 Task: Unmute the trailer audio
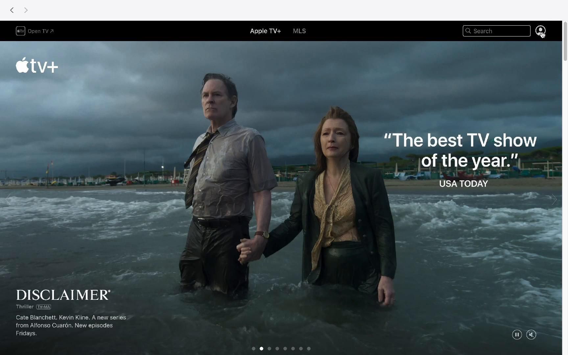tap(531, 335)
